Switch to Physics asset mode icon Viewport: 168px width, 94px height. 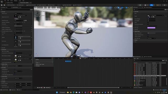coord(165,5)
